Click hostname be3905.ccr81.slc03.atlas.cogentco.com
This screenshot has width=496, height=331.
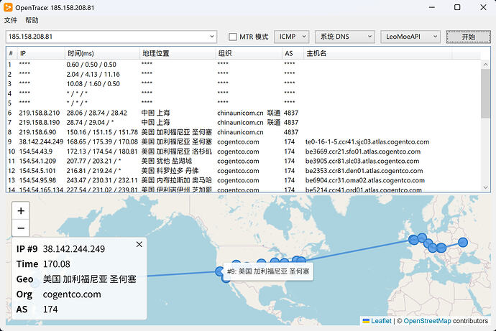[362, 161]
